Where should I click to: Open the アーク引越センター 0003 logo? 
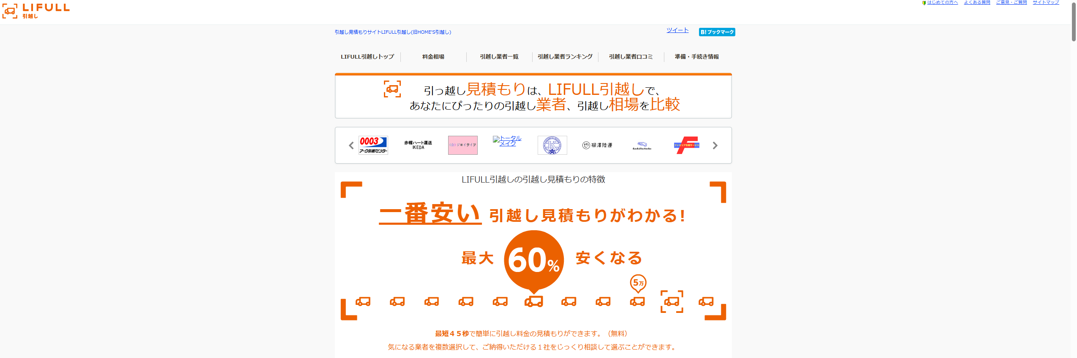click(x=373, y=145)
